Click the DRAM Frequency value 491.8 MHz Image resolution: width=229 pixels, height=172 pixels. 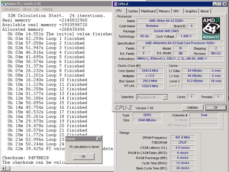tap(183, 137)
